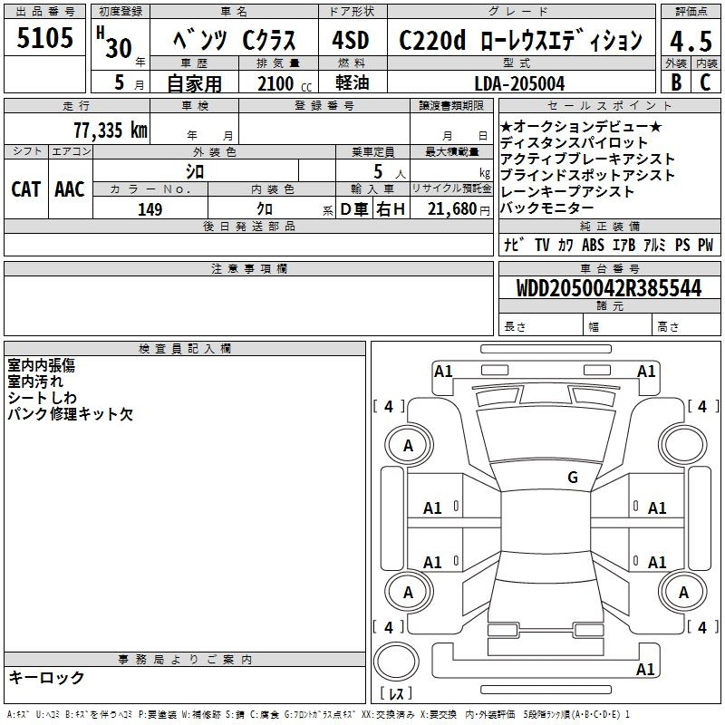The height and width of the screenshot is (725, 725).
Task: Click the レス spare tire label
Action: coord(396,693)
